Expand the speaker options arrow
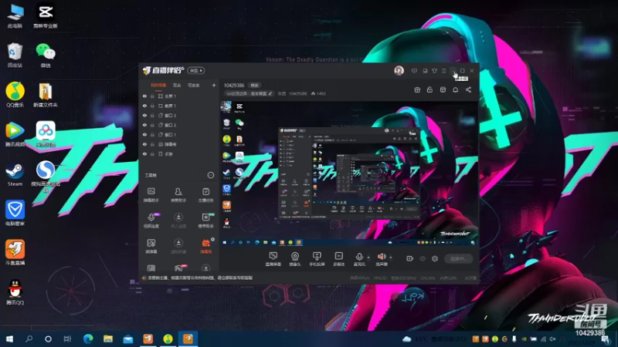This screenshot has width=618, height=347. [391, 258]
